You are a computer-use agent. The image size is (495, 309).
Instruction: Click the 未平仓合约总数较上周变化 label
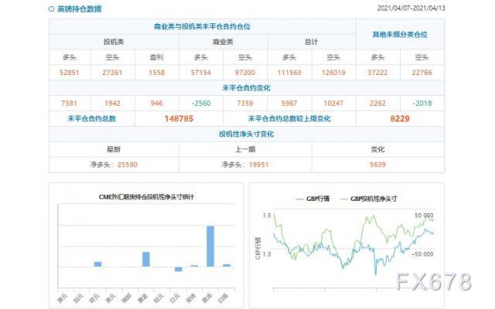click(x=289, y=119)
